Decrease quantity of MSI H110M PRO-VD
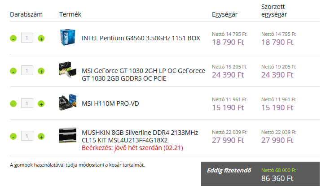 pyautogui.click(x=13, y=104)
